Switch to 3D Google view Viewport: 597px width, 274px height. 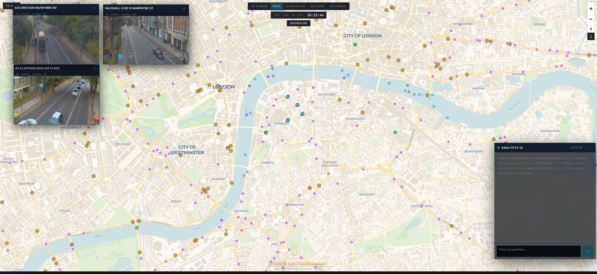(338, 6)
